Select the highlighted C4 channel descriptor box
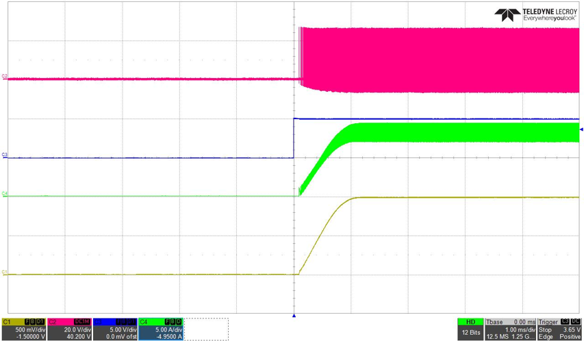 point(161,329)
